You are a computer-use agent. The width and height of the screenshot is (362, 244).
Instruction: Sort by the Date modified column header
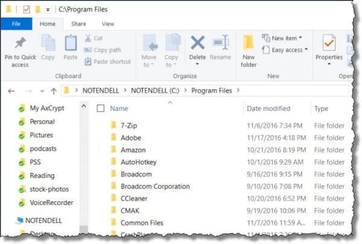(x=268, y=108)
